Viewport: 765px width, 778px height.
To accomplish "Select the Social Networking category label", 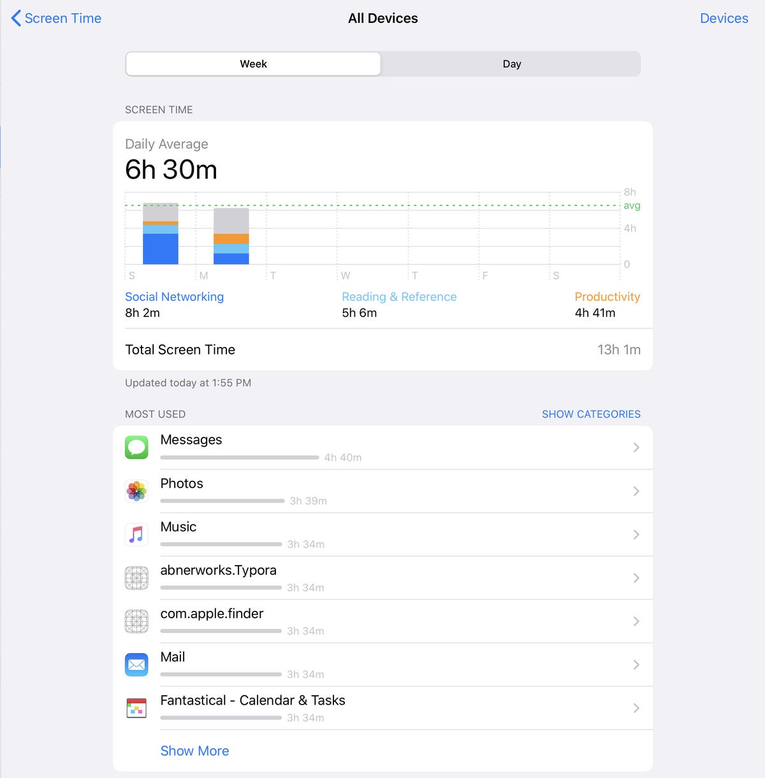I will (x=174, y=297).
